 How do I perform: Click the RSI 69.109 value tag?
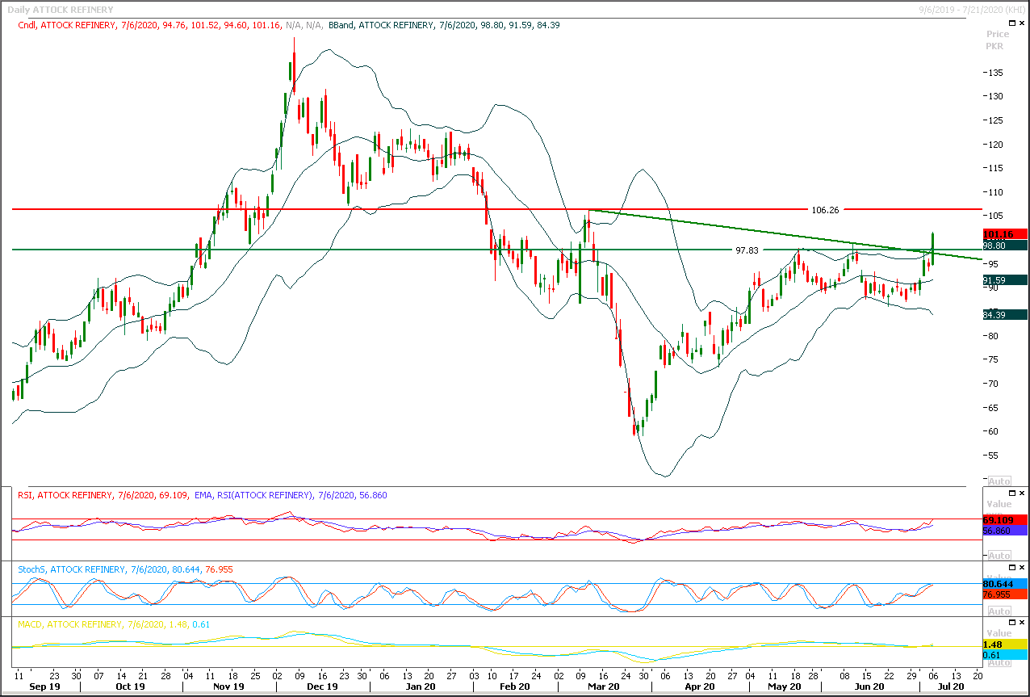click(1005, 519)
